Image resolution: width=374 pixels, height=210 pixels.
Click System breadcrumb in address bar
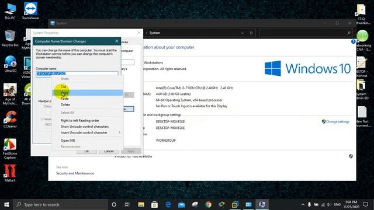(x=155, y=33)
